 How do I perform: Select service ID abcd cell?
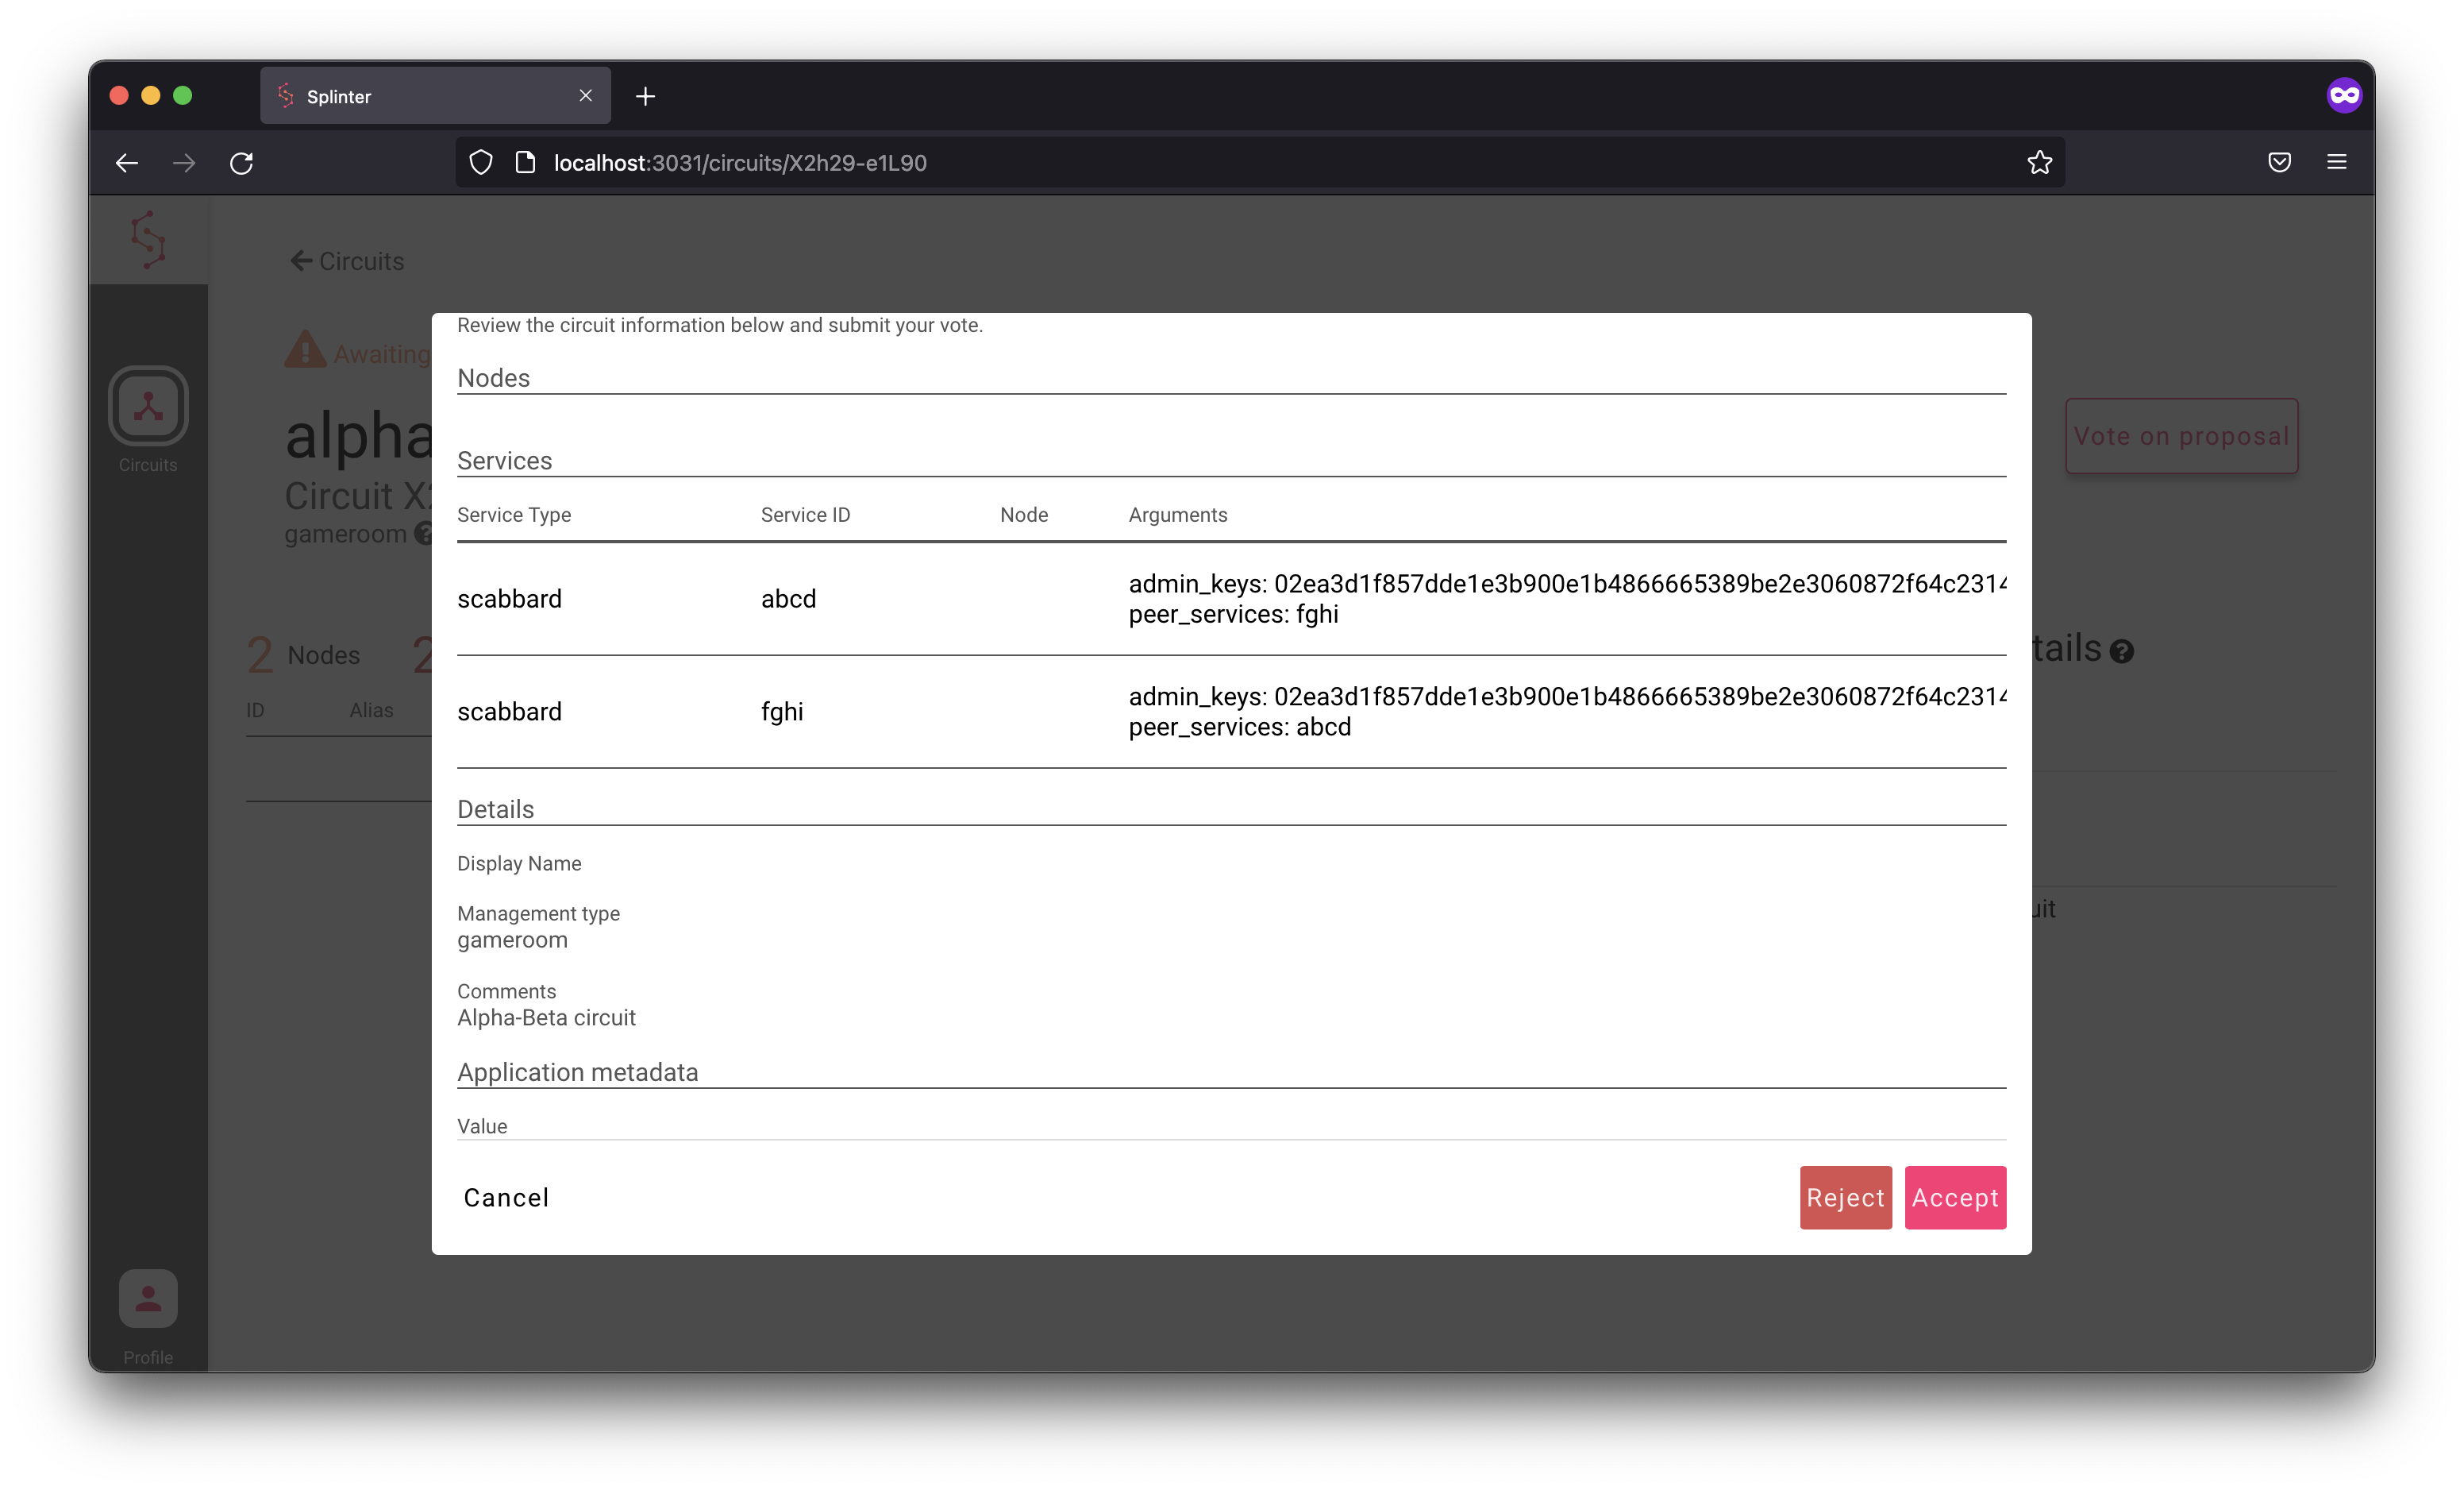(x=788, y=598)
